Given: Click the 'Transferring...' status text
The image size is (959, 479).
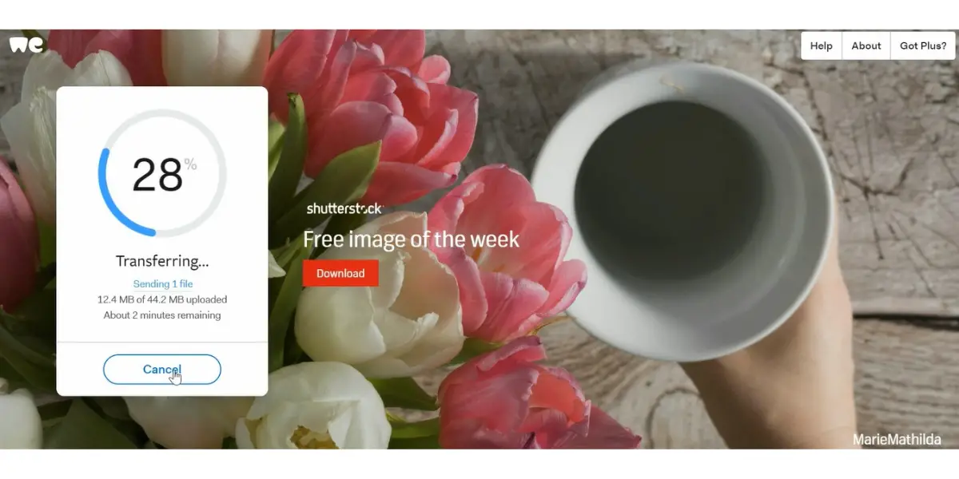Looking at the screenshot, I should pos(162,261).
